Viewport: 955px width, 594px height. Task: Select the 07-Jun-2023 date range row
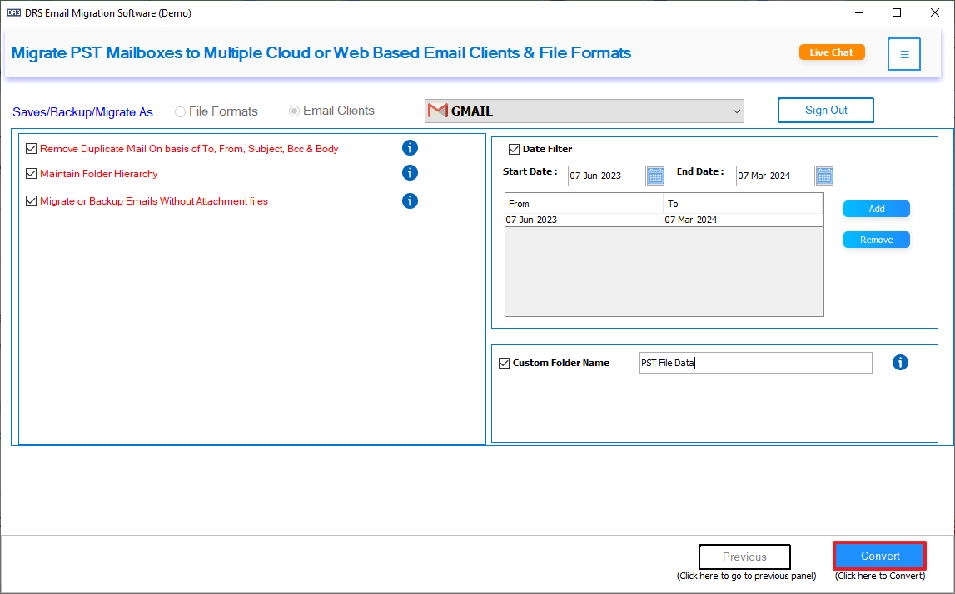pos(664,220)
